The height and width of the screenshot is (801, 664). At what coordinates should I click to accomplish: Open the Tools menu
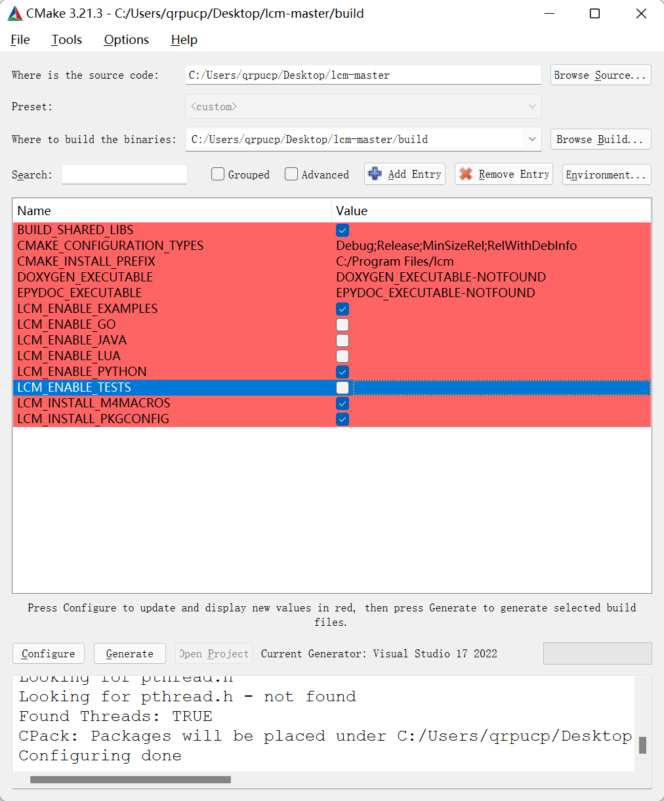click(67, 39)
